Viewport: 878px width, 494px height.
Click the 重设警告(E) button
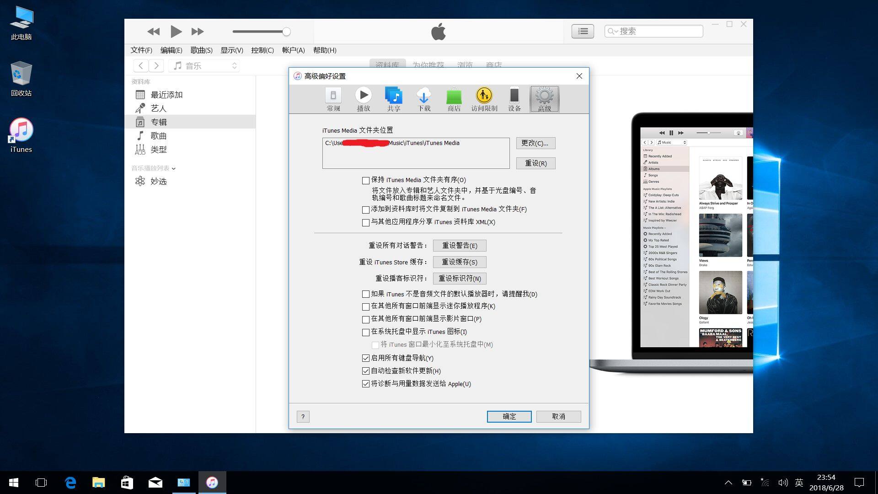click(460, 246)
